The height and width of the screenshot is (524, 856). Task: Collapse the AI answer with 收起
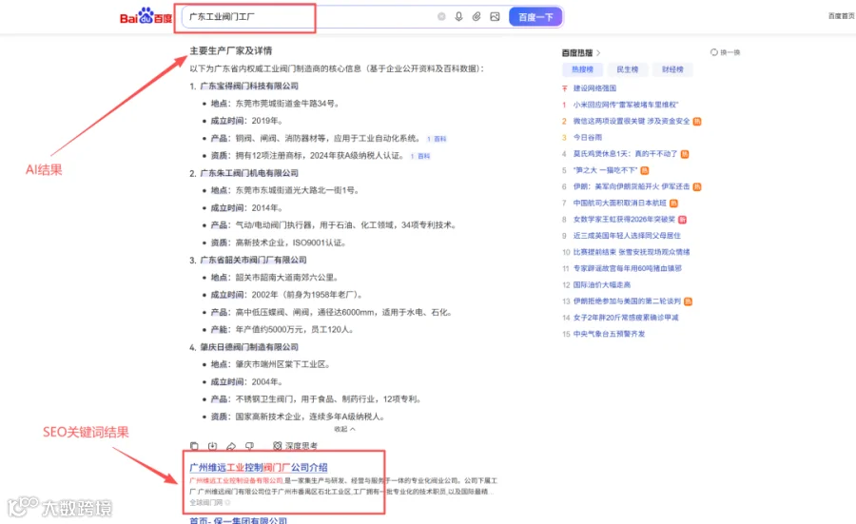(345, 429)
